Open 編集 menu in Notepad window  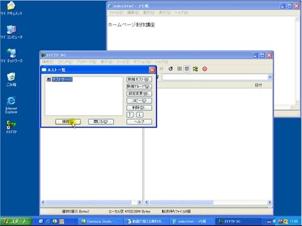(x=133, y=13)
